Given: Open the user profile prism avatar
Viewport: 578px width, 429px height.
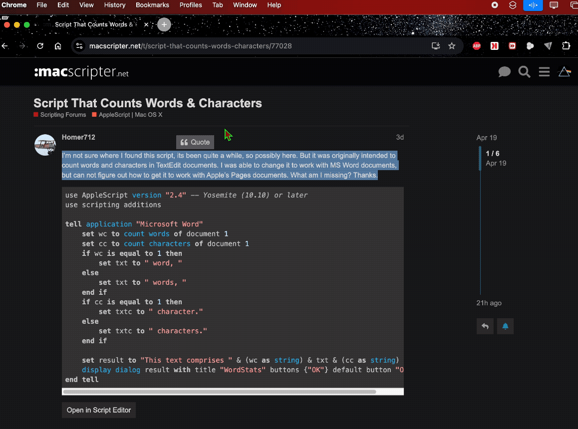Looking at the screenshot, I should point(565,72).
